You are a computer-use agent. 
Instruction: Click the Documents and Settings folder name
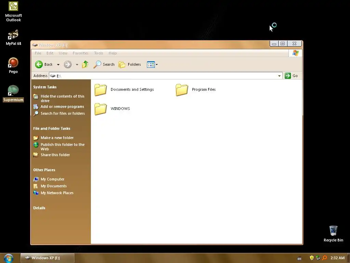(132, 89)
